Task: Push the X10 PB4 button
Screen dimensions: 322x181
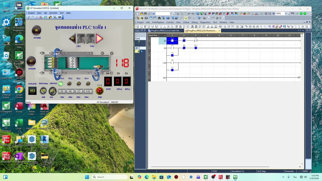Action: 88,92
